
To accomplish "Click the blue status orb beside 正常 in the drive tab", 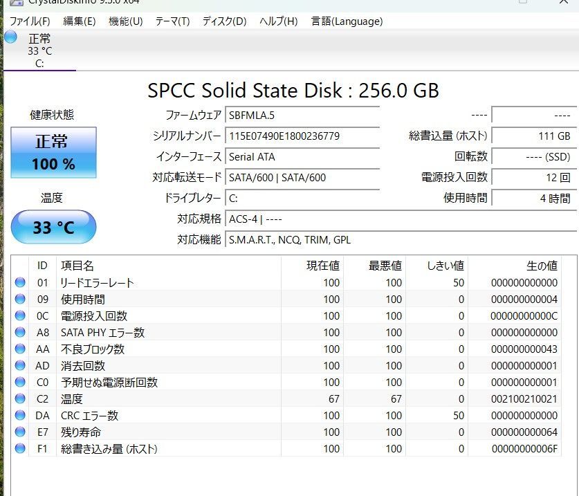I will pyautogui.click(x=10, y=37).
